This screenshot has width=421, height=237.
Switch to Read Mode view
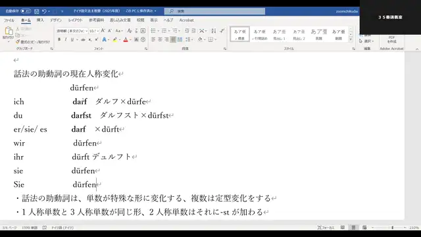point(343,228)
